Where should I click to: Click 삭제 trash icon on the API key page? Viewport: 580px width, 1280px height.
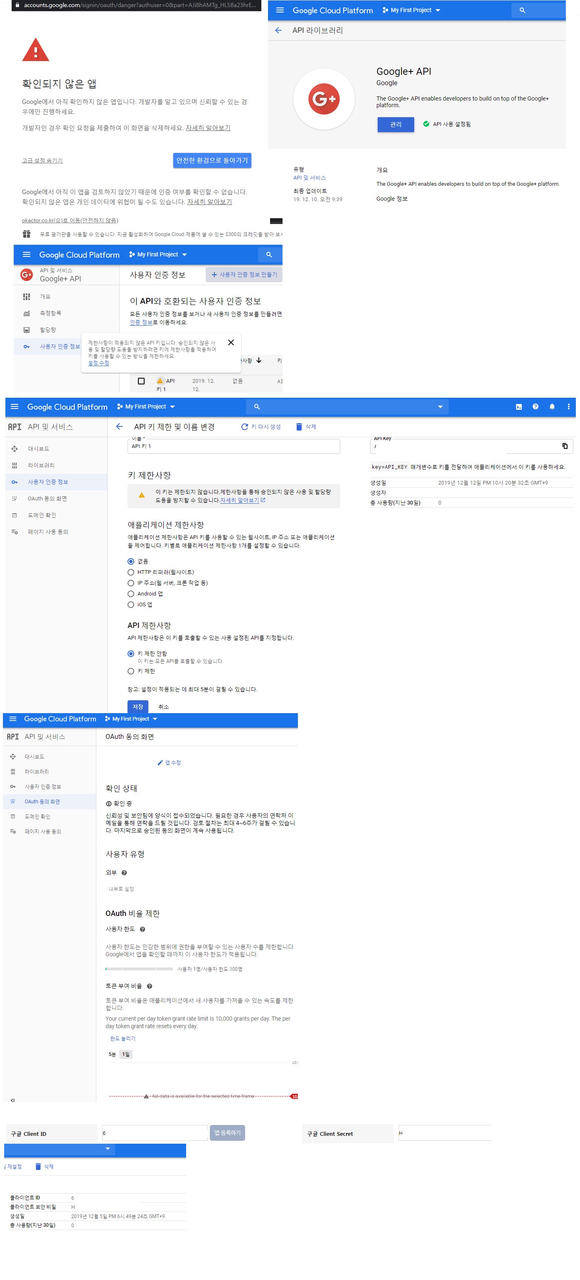299,427
